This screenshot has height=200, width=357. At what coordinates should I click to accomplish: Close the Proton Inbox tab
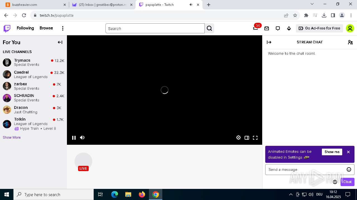pos(131,5)
